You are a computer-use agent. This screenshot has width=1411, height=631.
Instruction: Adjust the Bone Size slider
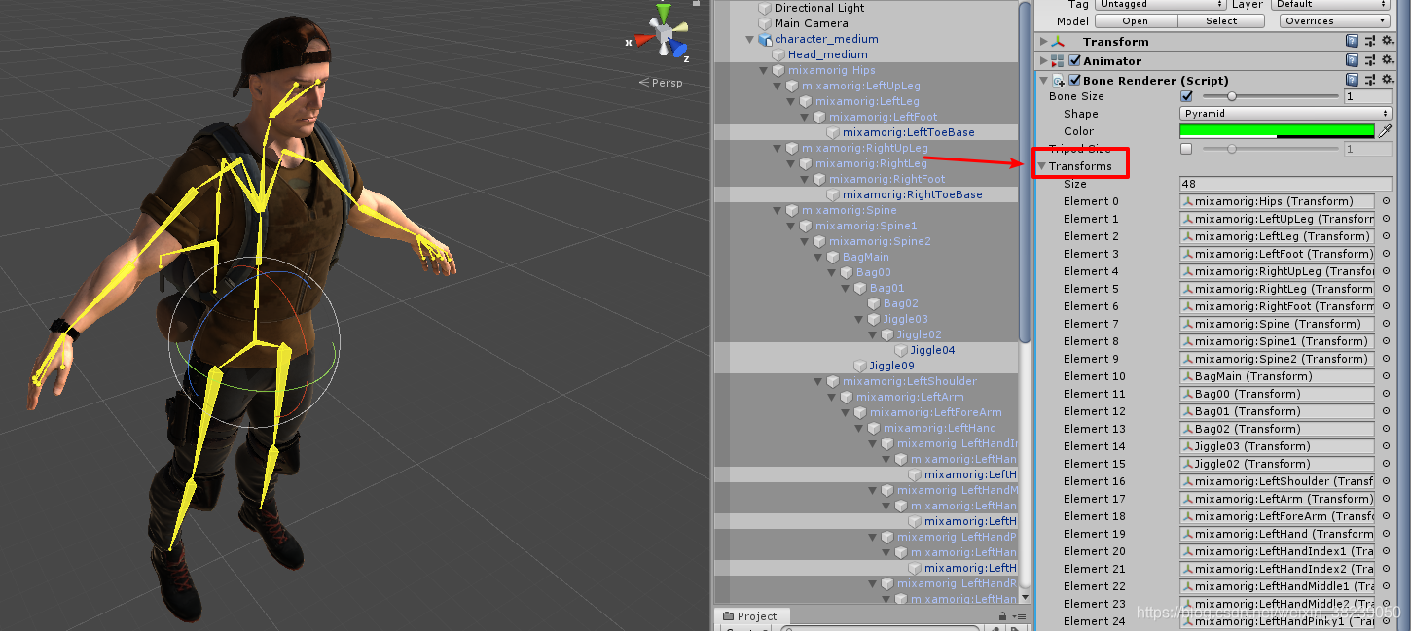click(x=1270, y=96)
